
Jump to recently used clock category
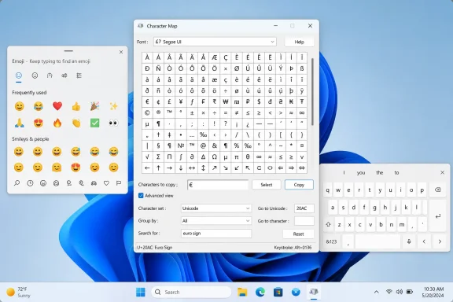point(30,183)
